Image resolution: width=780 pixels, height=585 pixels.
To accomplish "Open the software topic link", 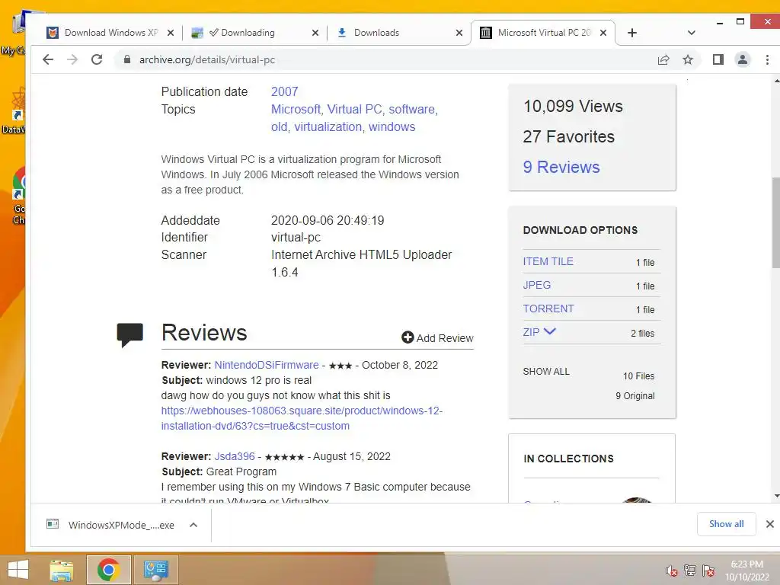I will pos(411,110).
